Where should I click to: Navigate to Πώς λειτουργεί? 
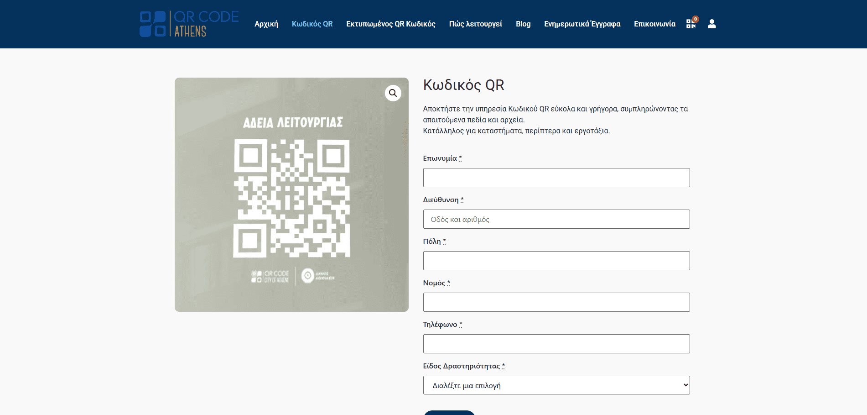475,24
